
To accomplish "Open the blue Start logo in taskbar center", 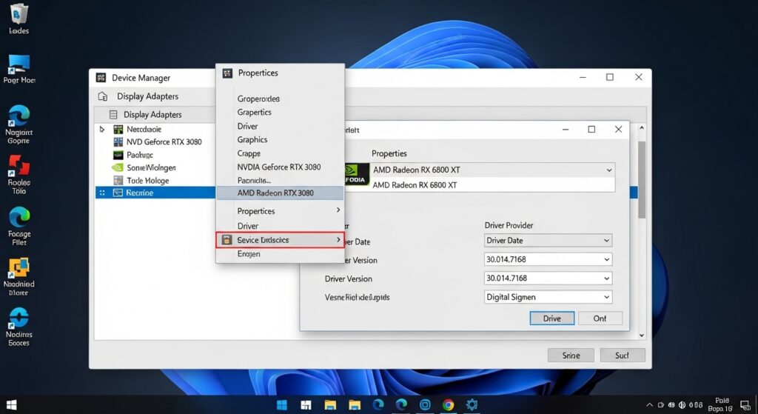I will 282,404.
